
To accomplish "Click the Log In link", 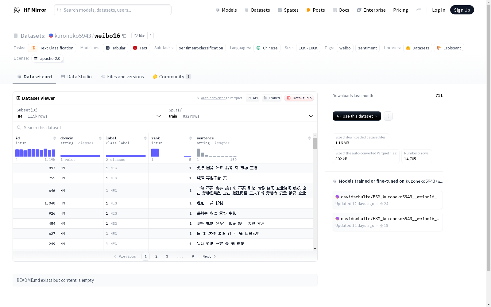I will coord(439,10).
